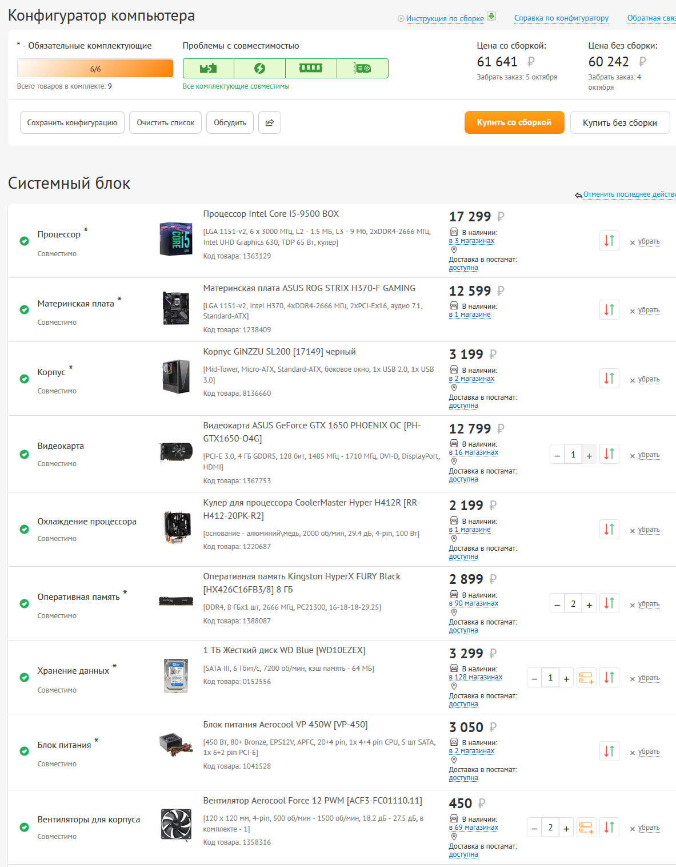Click the '61 641' price with assembly

tap(497, 62)
